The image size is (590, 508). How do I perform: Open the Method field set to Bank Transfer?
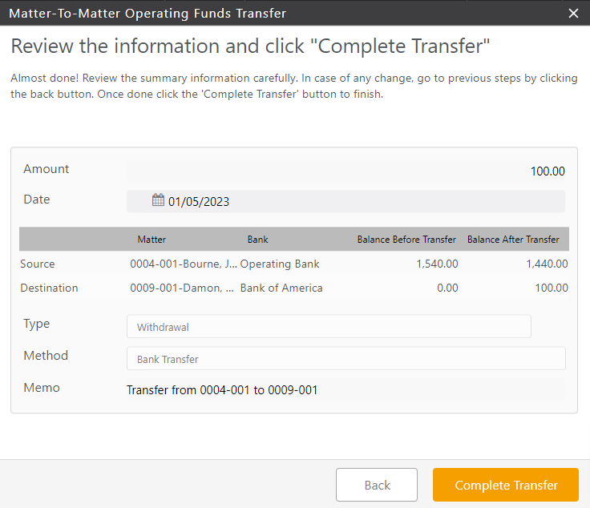click(346, 359)
